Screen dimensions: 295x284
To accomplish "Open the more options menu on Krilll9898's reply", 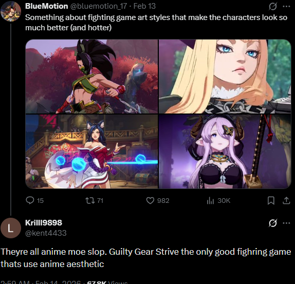I will click(x=286, y=223).
